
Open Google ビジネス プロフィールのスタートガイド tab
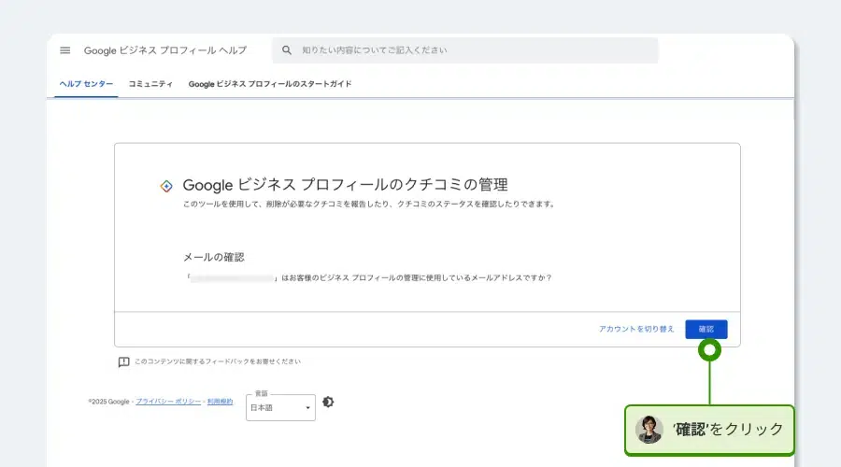pyautogui.click(x=270, y=84)
